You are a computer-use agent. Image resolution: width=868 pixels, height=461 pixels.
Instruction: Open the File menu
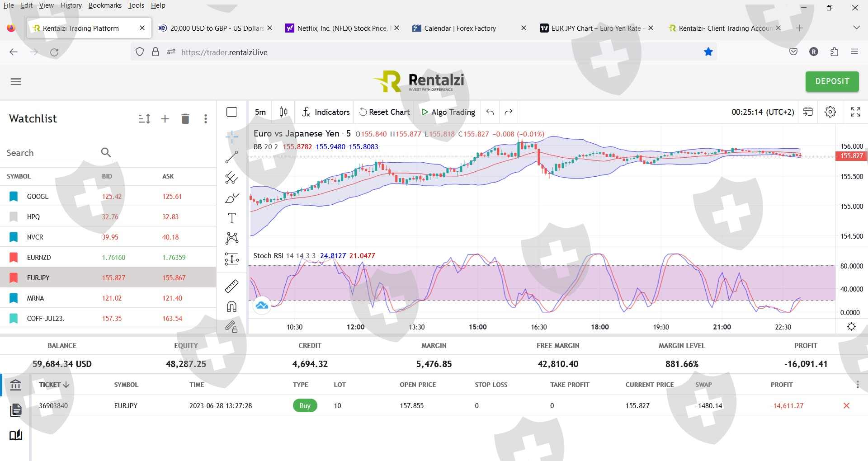9,5
